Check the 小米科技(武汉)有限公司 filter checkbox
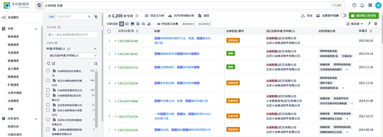The width and height of the screenshot is (383, 137). (x=48, y=71)
